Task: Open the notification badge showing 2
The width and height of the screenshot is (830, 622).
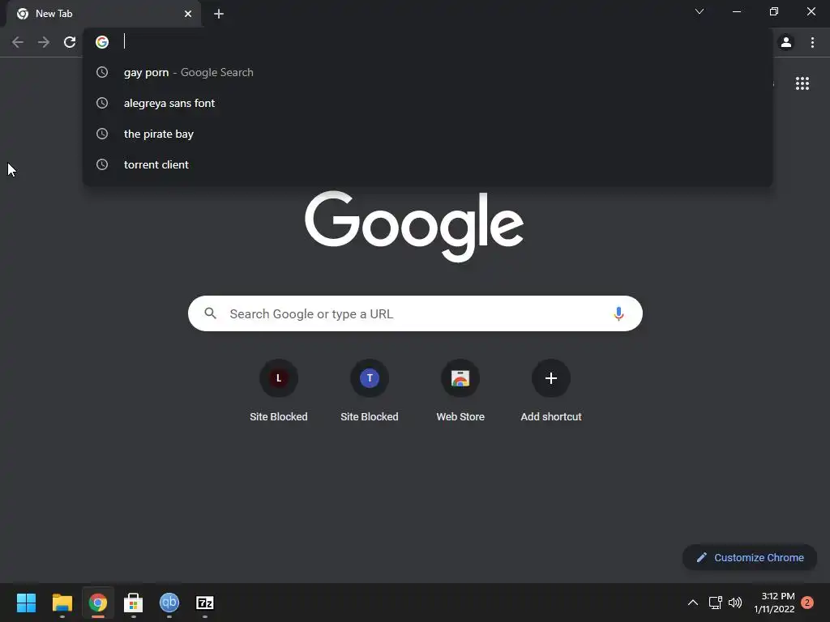Action: click(807, 603)
